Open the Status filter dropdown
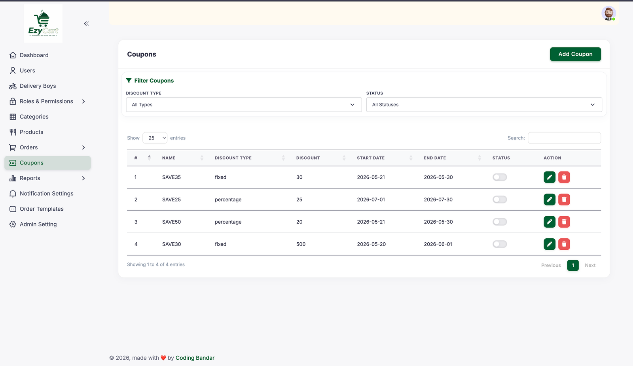 click(x=484, y=105)
